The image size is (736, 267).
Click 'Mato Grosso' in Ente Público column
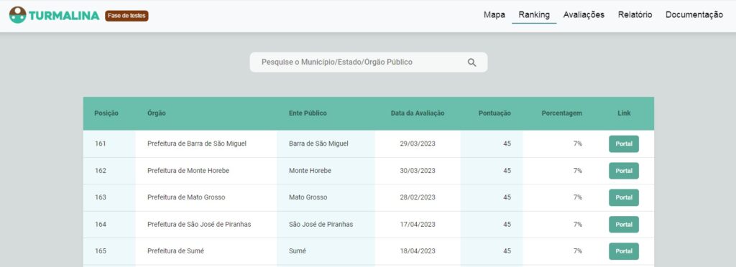pyautogui.click(x=308, y=197)
